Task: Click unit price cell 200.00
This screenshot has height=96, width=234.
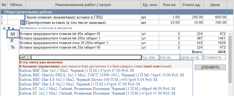Action: coord(191,17)
